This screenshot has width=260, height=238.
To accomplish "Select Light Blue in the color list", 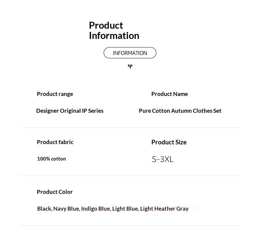I will point(125,209).
